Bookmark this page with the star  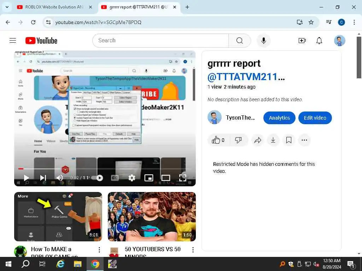pos(311,22)
